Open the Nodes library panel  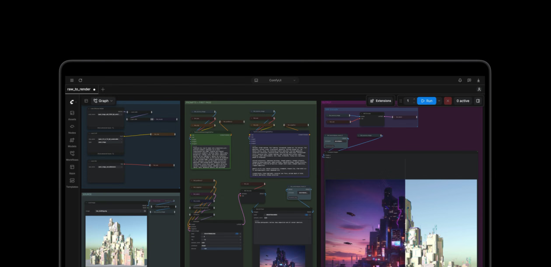(x=72, y=129)
